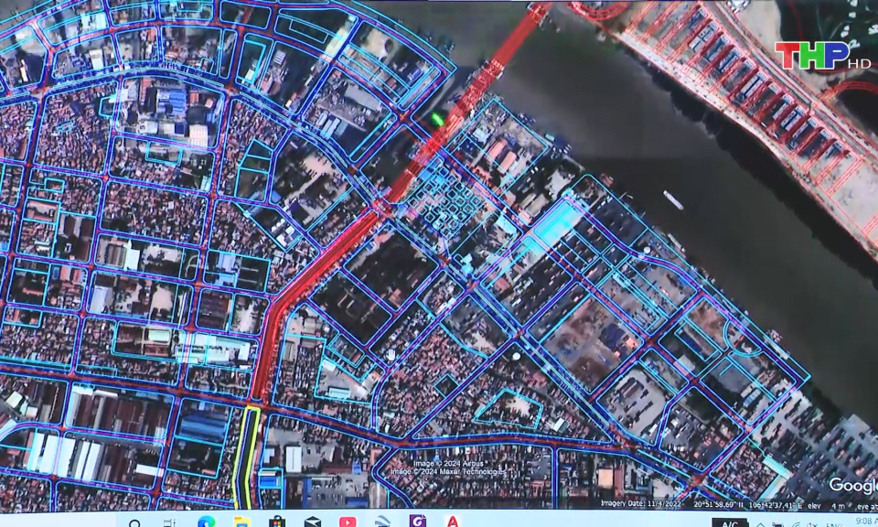Open the clock showing 9:08

click(862, 522)
